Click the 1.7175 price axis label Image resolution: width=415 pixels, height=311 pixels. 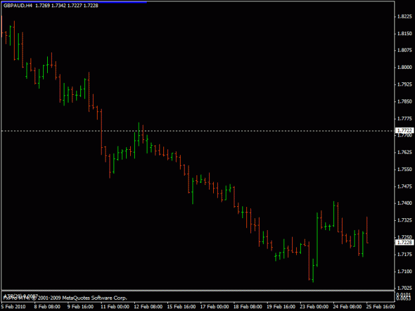click(404, 254)
